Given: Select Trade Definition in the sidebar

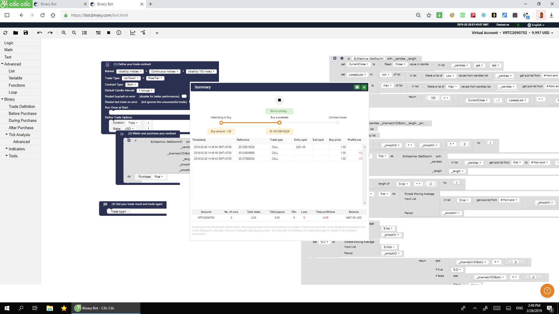Looking at the screenshot, I should 22,106.
